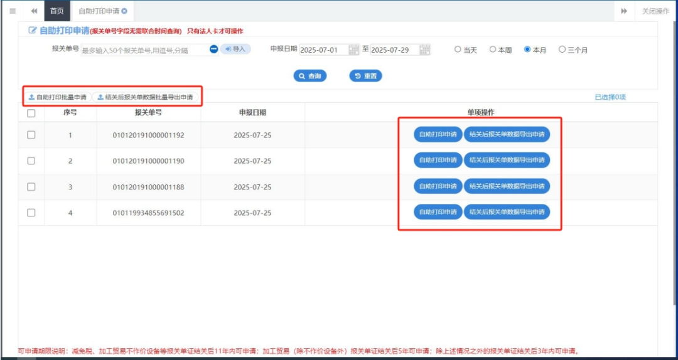The width and height of the screenshot is (678, 360).
Task: Toggle the hamburger sidebar menu icon
Action: tap(13, 11)
